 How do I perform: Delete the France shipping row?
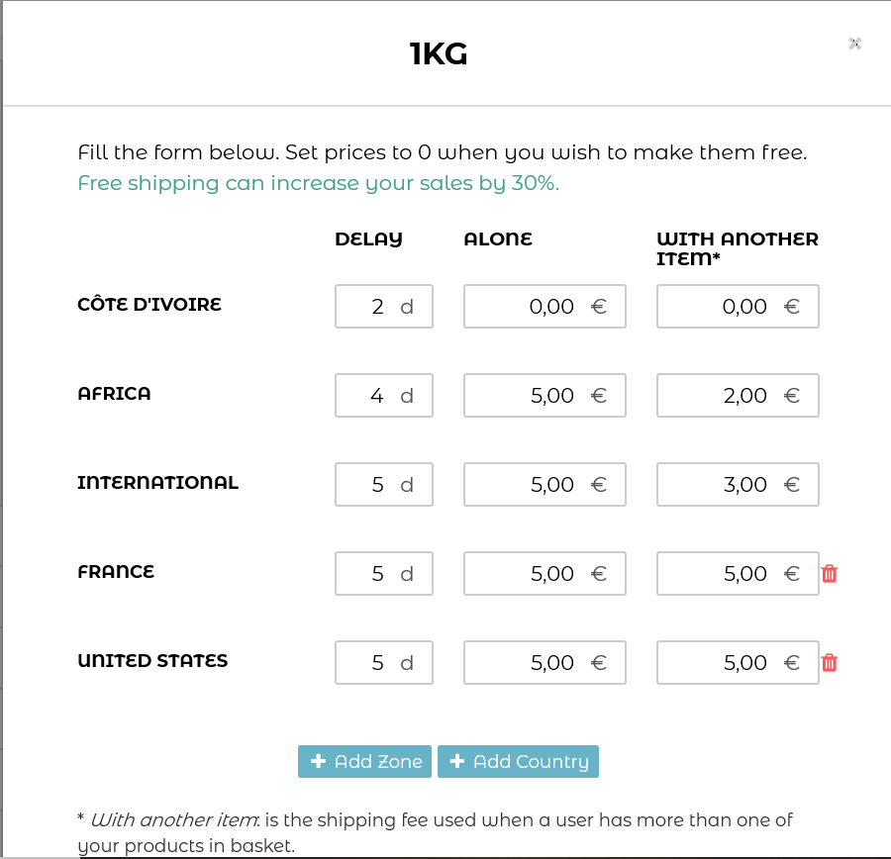pos(830,574)
